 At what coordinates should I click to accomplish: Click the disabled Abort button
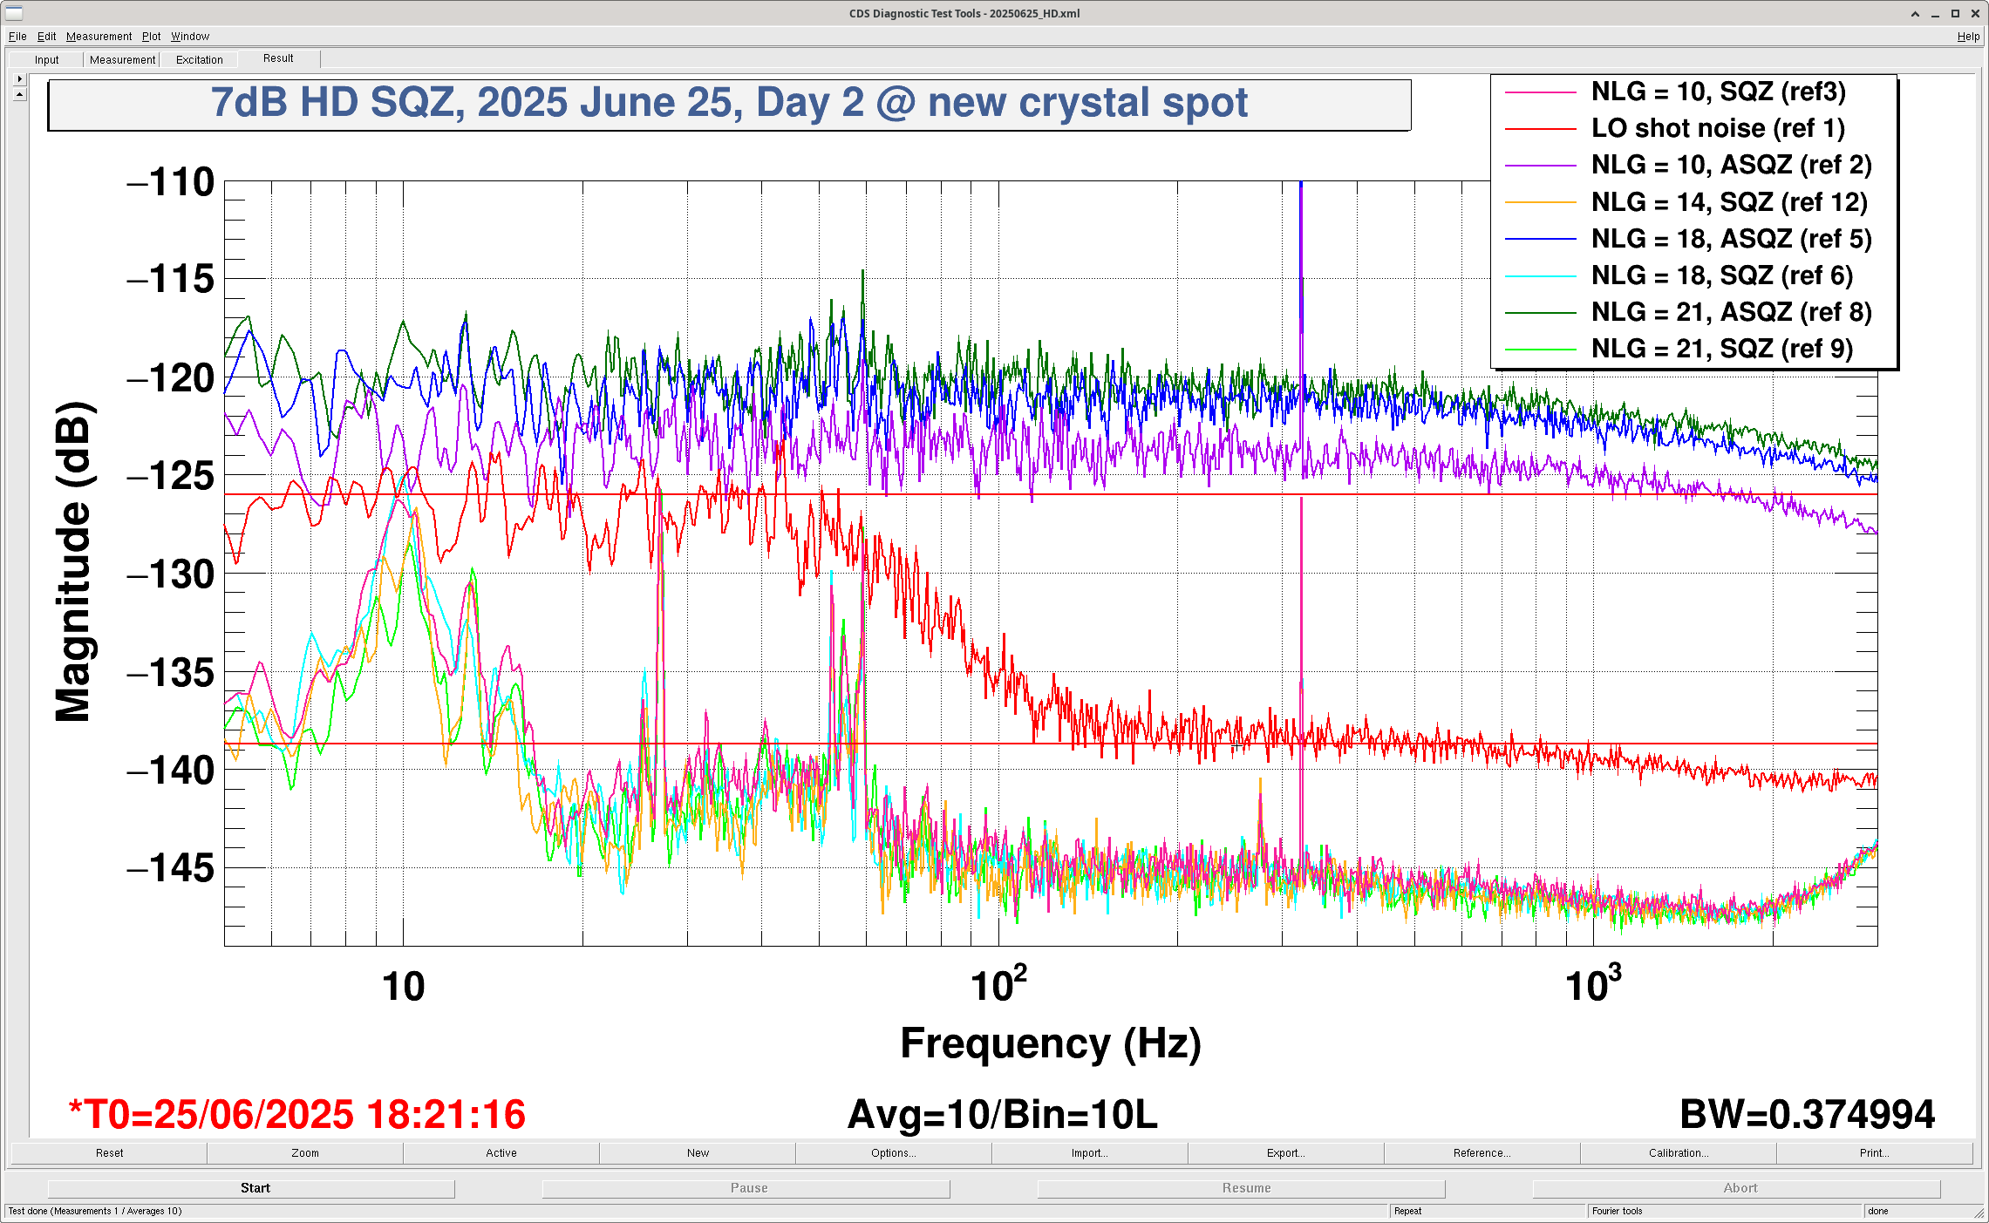[1737, 1188]
